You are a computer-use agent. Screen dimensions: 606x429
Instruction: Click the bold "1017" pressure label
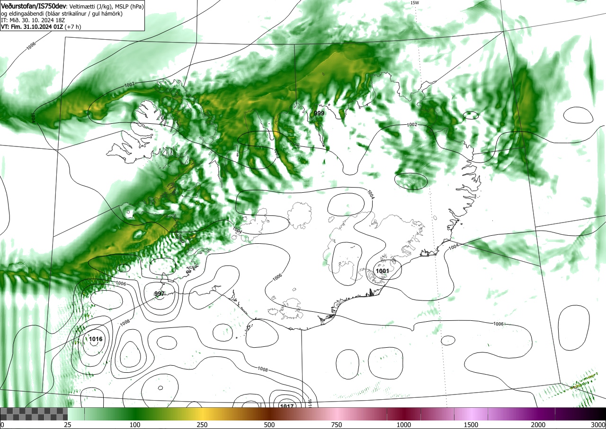287,406
